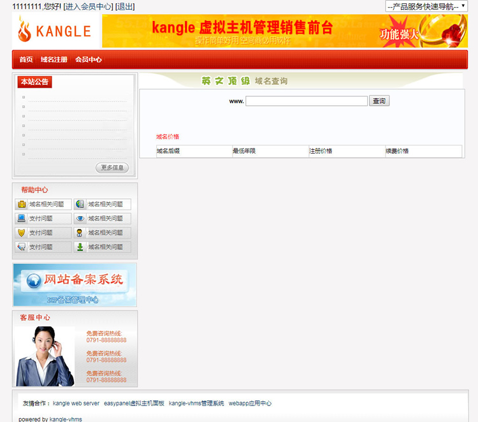The width and height of the screenshot is (478, 422).
Task: Focus the www. domain name input field
Action: (307, 101)
